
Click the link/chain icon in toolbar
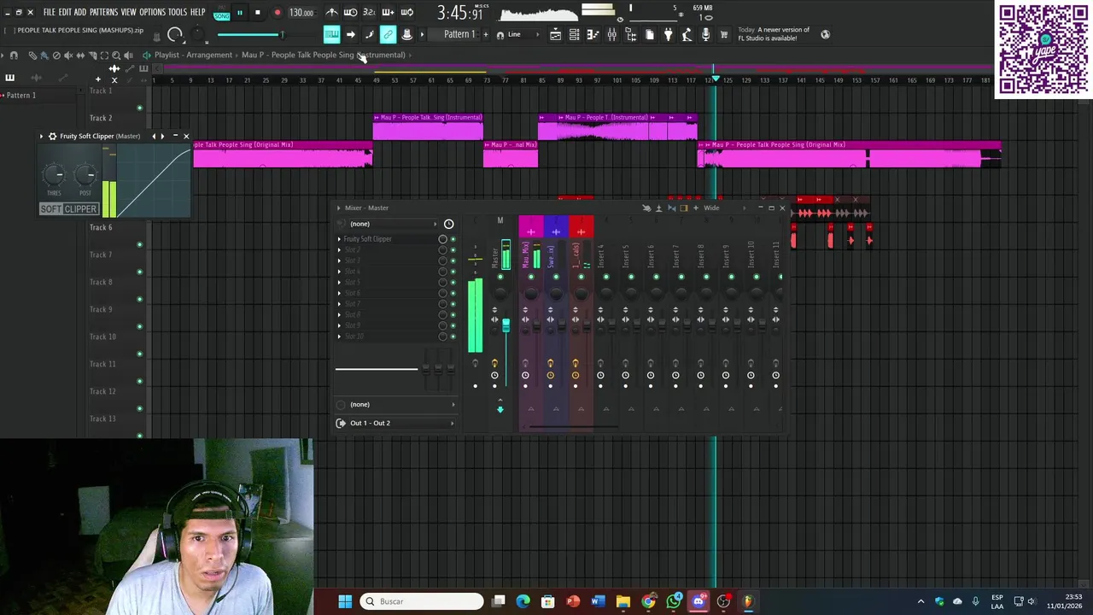[388, 34]
